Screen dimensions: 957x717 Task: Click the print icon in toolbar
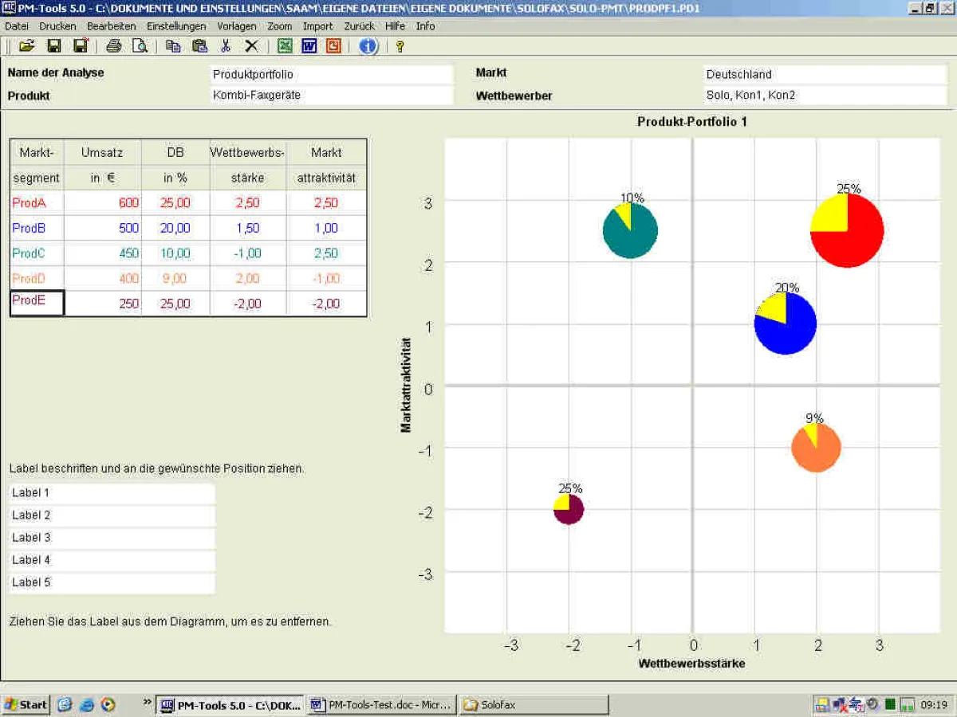click(114, 46)
